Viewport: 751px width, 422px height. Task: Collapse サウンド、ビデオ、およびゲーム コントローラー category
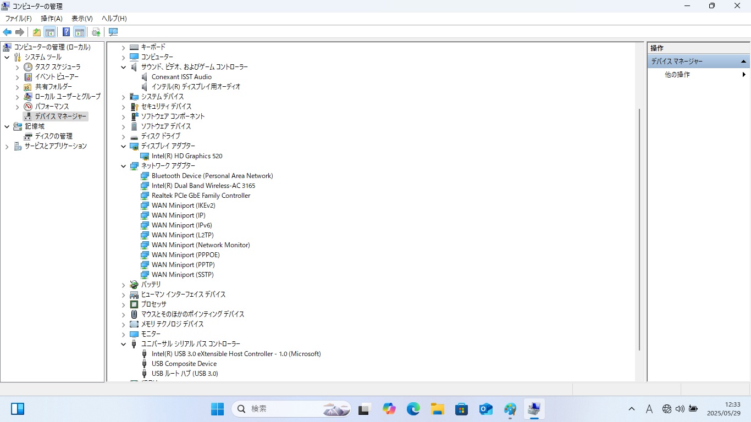pyautogui.click(x=124, y=67)
